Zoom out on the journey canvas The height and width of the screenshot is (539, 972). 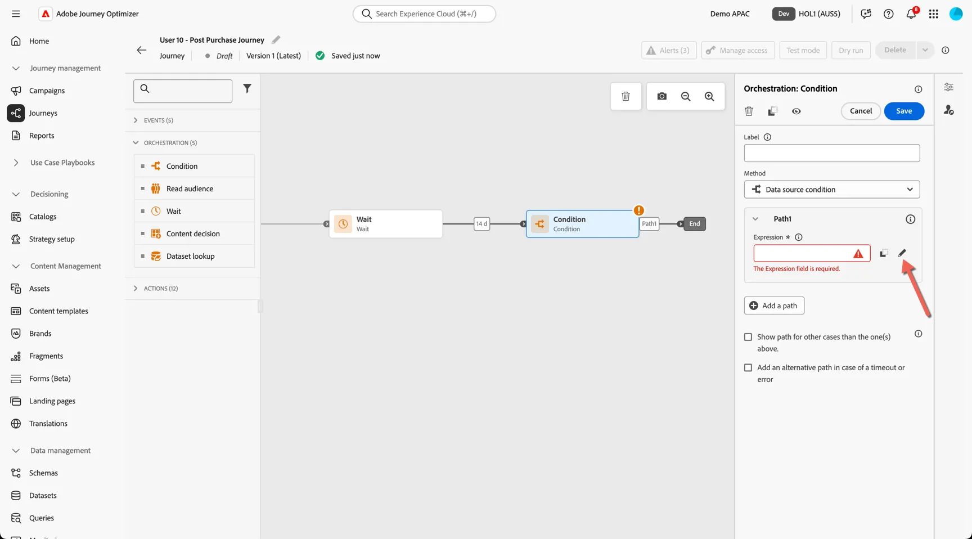click(x=686, y=96)
